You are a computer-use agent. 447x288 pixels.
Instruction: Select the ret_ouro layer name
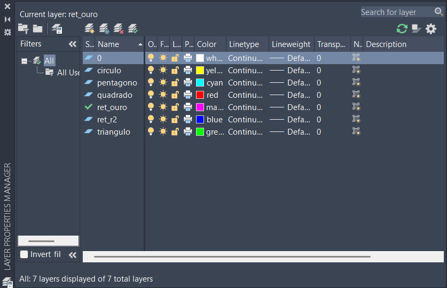tap(112, 107)
